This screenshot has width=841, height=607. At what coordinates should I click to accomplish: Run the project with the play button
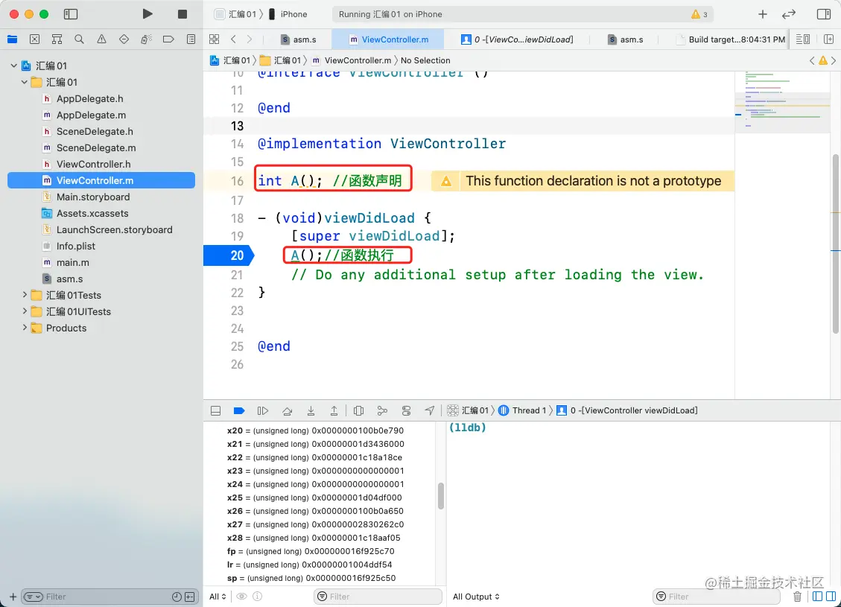147,14
